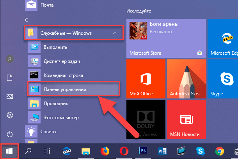Image resolution: width=238 pixels, height=159 pixels.
Task: Open Этот компьютер from the list
Action: click(74, 118)
